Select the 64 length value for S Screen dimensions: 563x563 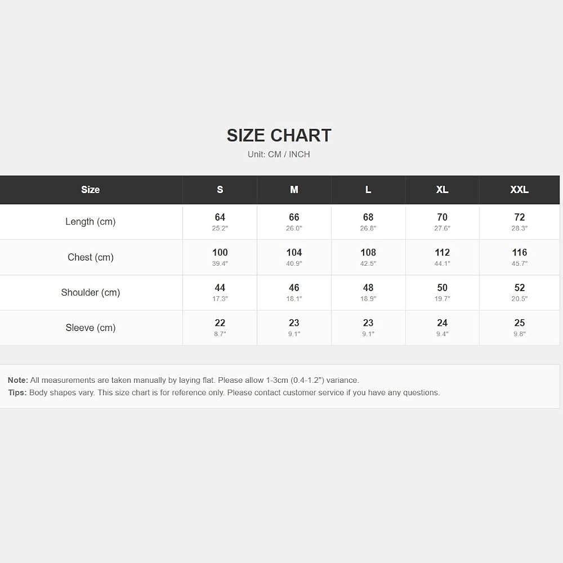click(x=220, y=217)
